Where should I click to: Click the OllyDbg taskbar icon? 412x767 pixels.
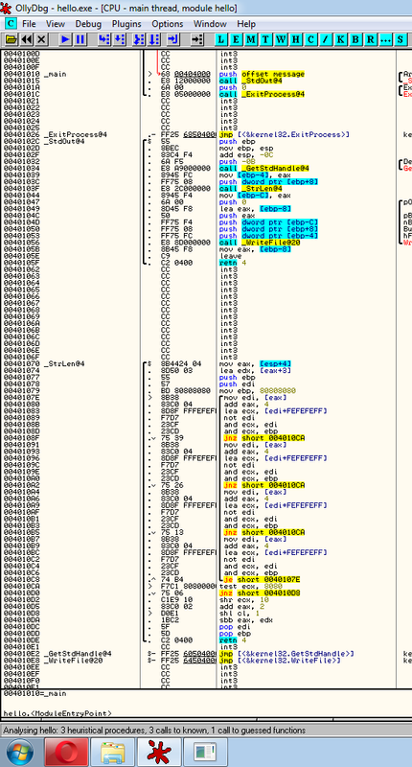click(x=159, y=753)
